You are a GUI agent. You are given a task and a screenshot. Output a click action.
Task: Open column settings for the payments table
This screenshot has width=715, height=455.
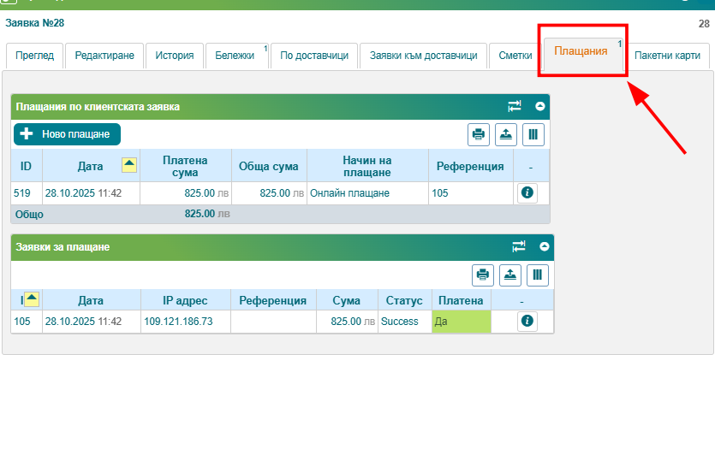(x=533, y=134)
